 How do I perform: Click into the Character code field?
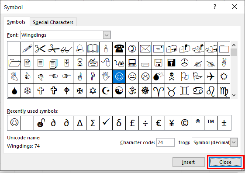pos(166,142)
